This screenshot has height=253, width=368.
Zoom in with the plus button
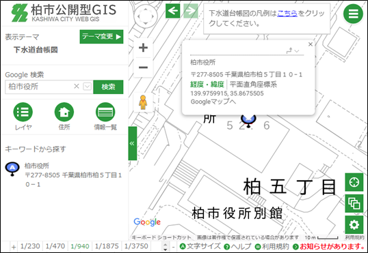[143, 48]
